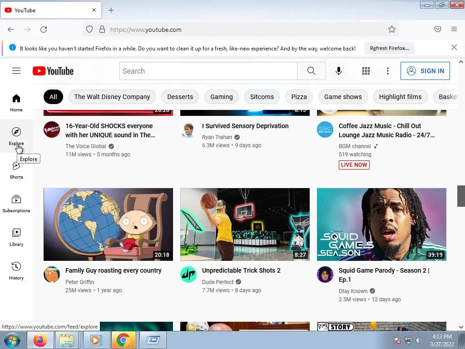Click the Squid Games Season thumbnail
Viewport: 465px width, 349px height.
tap(381, 224)
